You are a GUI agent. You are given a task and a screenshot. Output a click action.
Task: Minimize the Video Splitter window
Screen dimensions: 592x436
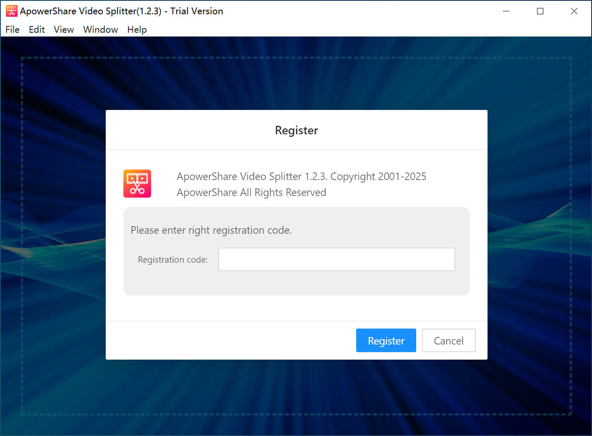506,11
